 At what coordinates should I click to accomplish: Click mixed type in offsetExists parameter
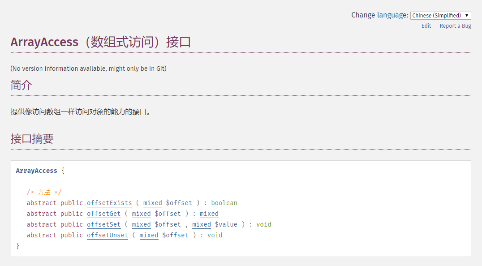tap(152, 203)
